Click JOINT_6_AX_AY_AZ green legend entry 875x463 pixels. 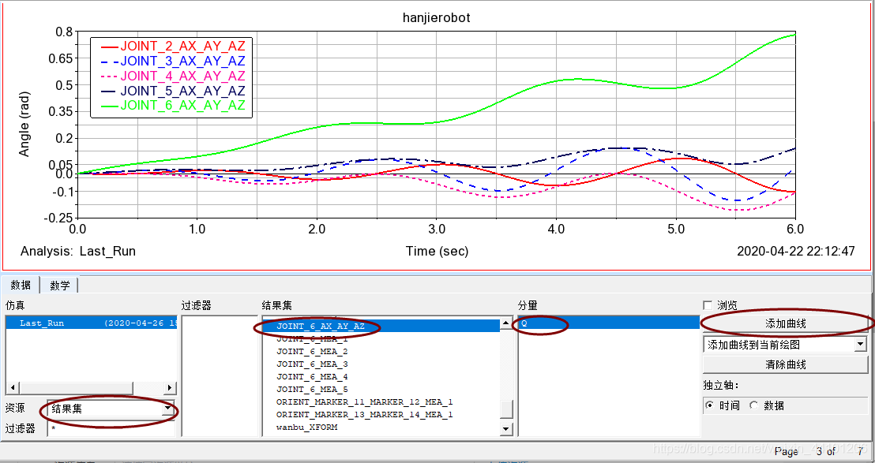click(182, 106)
